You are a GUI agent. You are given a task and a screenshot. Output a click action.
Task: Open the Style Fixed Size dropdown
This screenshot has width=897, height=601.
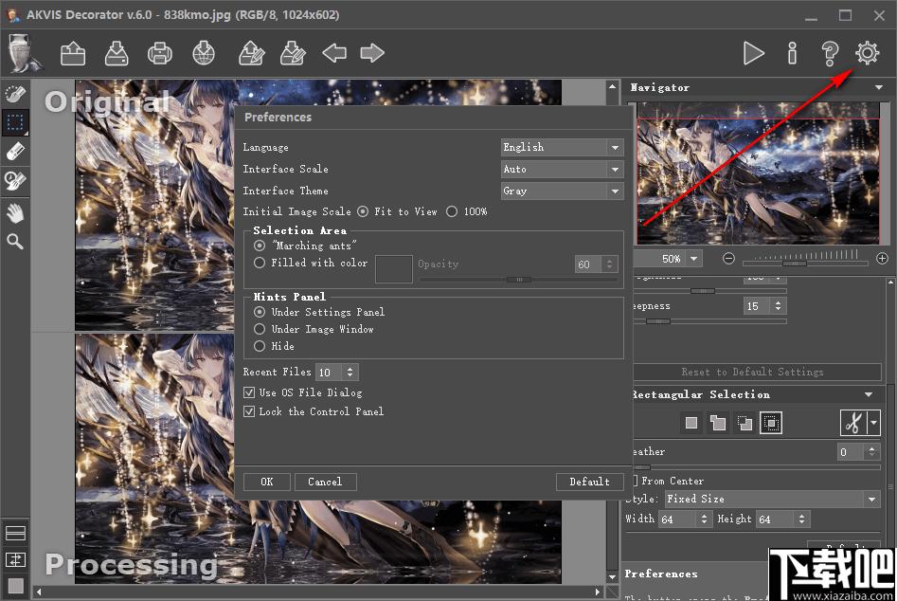pos(772,500)
